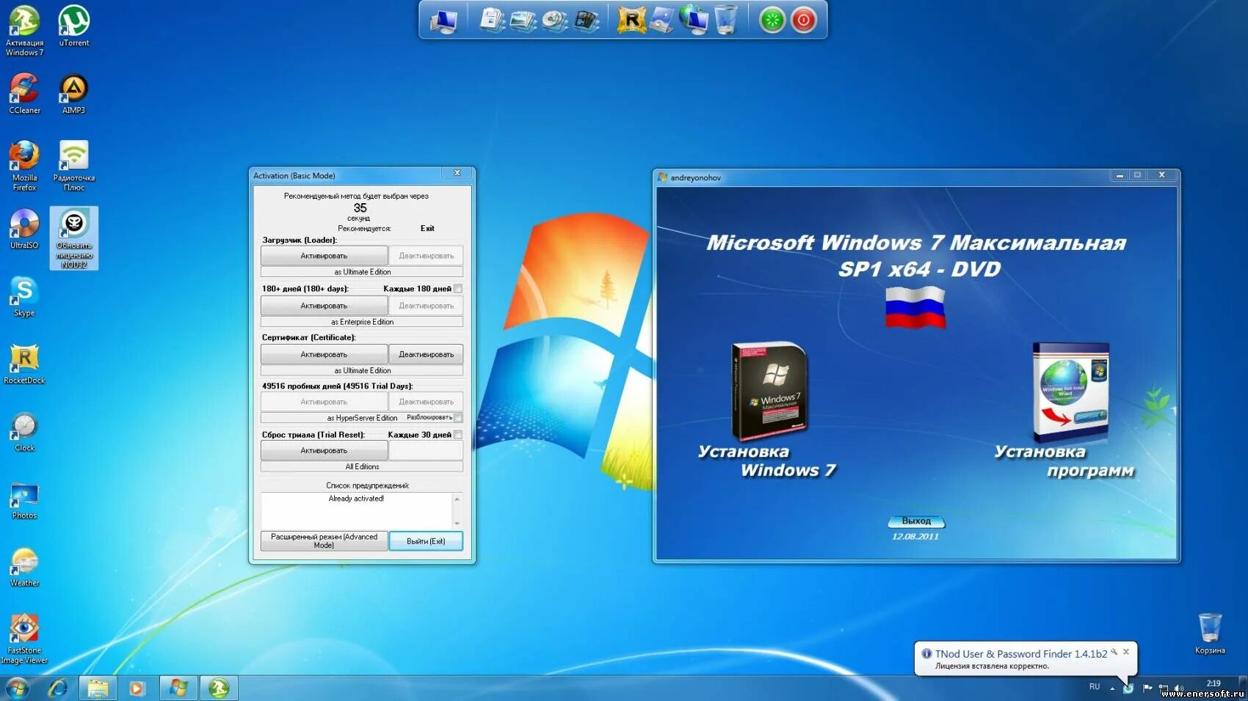
Task: Click the RU language indicator in the tray
Action: click(x=1095, y=687)
